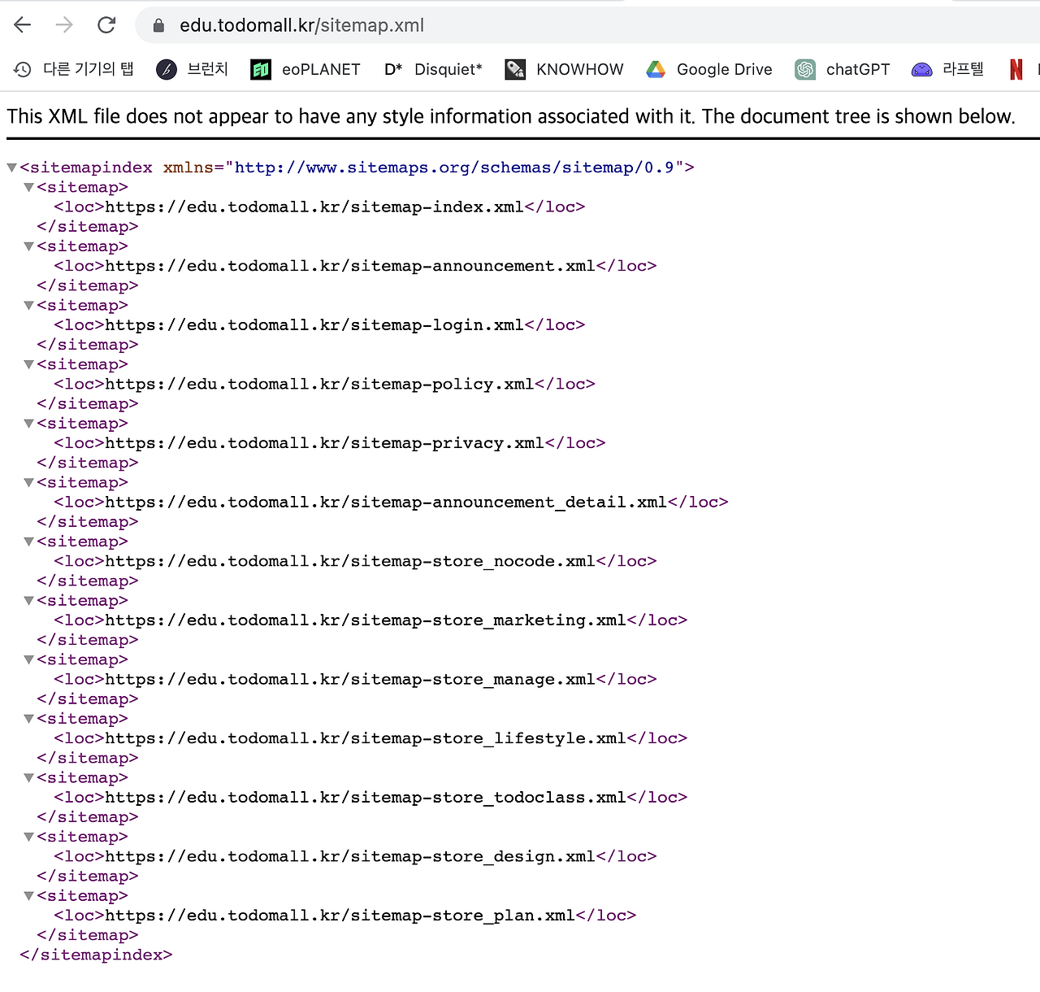Image resolution: width=1040 pixels, height=992 pixels.
Task: Collapse the root sitemapindex node
Action: click(11, 167)
